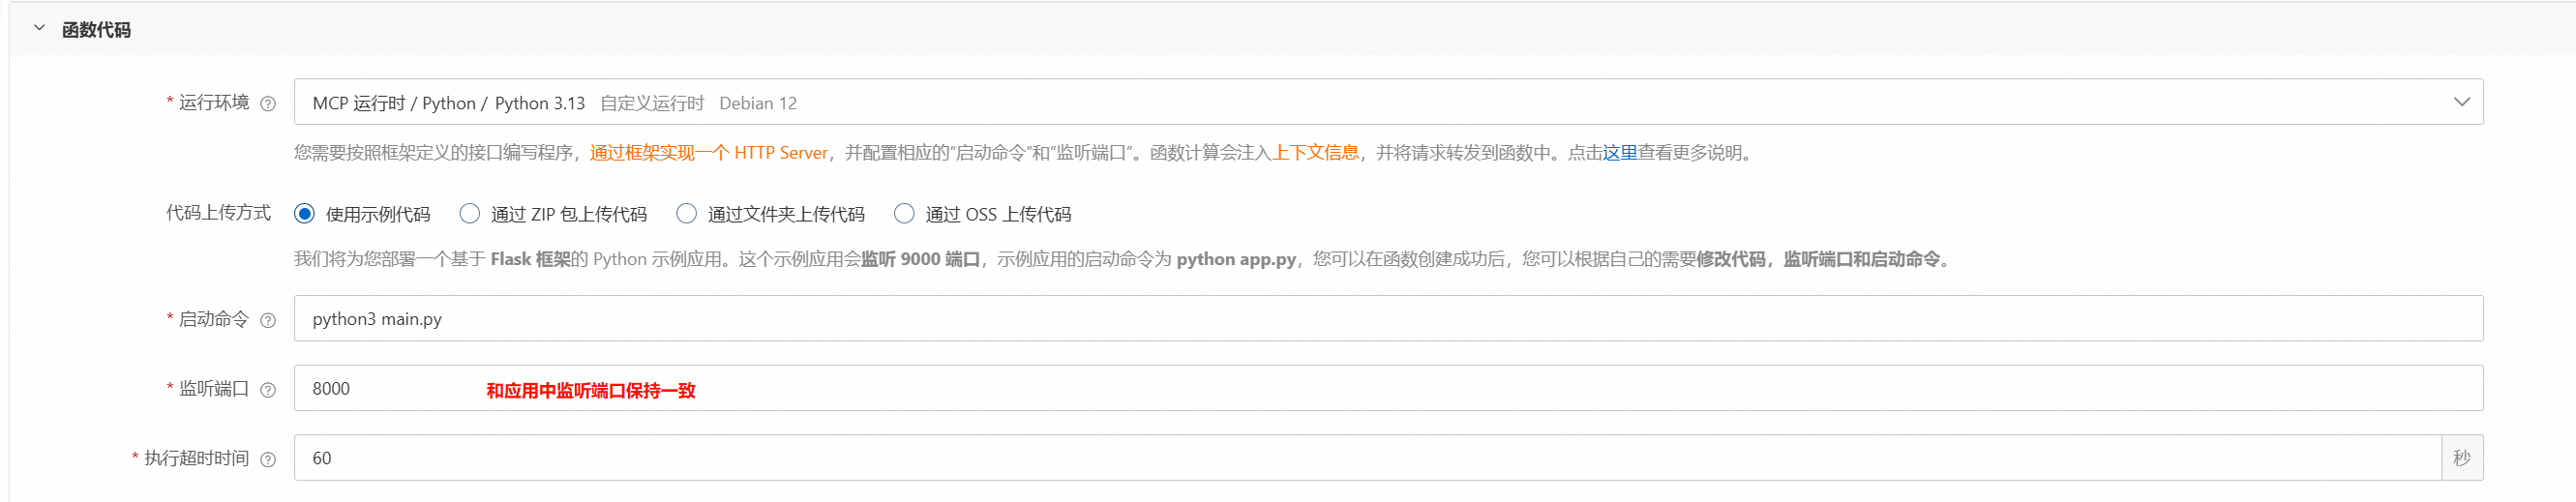Click 通过框架实现一个 HTTP Server link

coord(709,153)
